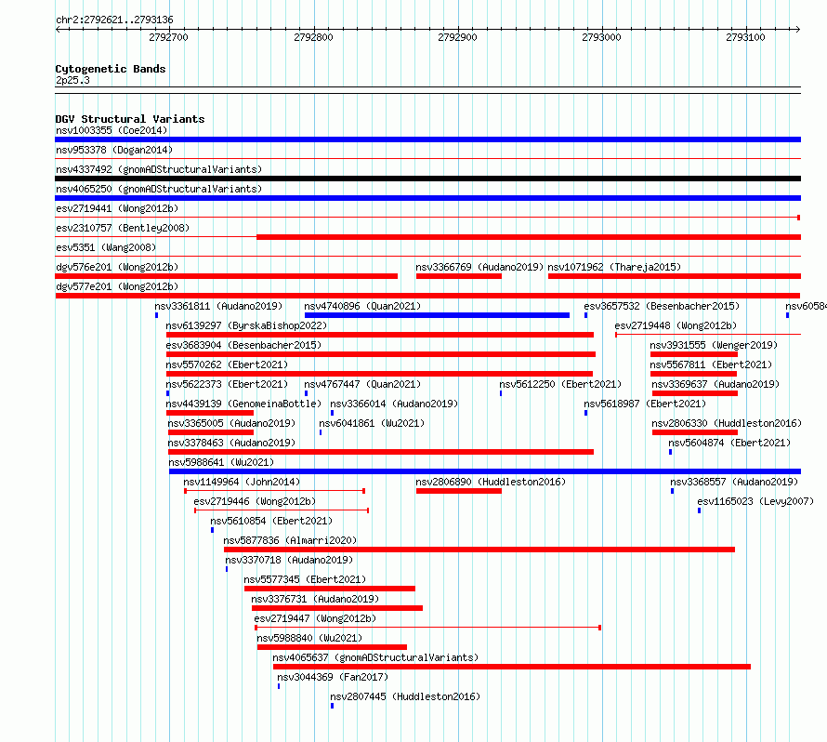Image resolution: width=827 pixels, height=742 pixels.
Task: Click nsv5604874 (Ebert2021) label
Action: 729,443
